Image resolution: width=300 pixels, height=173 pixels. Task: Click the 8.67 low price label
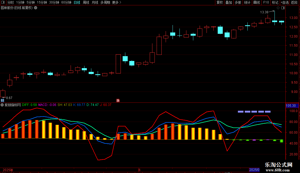point(9,98)
